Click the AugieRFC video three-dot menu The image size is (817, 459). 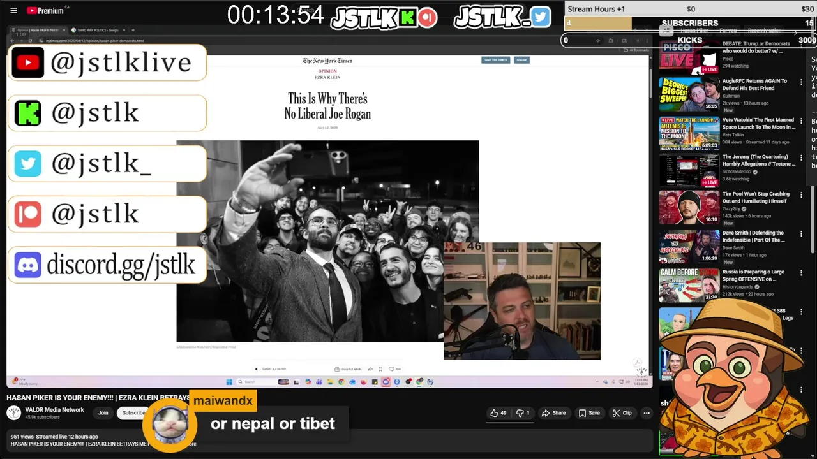802,84
